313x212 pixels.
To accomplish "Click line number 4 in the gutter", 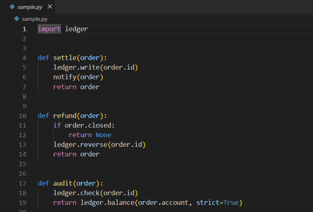I will tap(24, 58).
